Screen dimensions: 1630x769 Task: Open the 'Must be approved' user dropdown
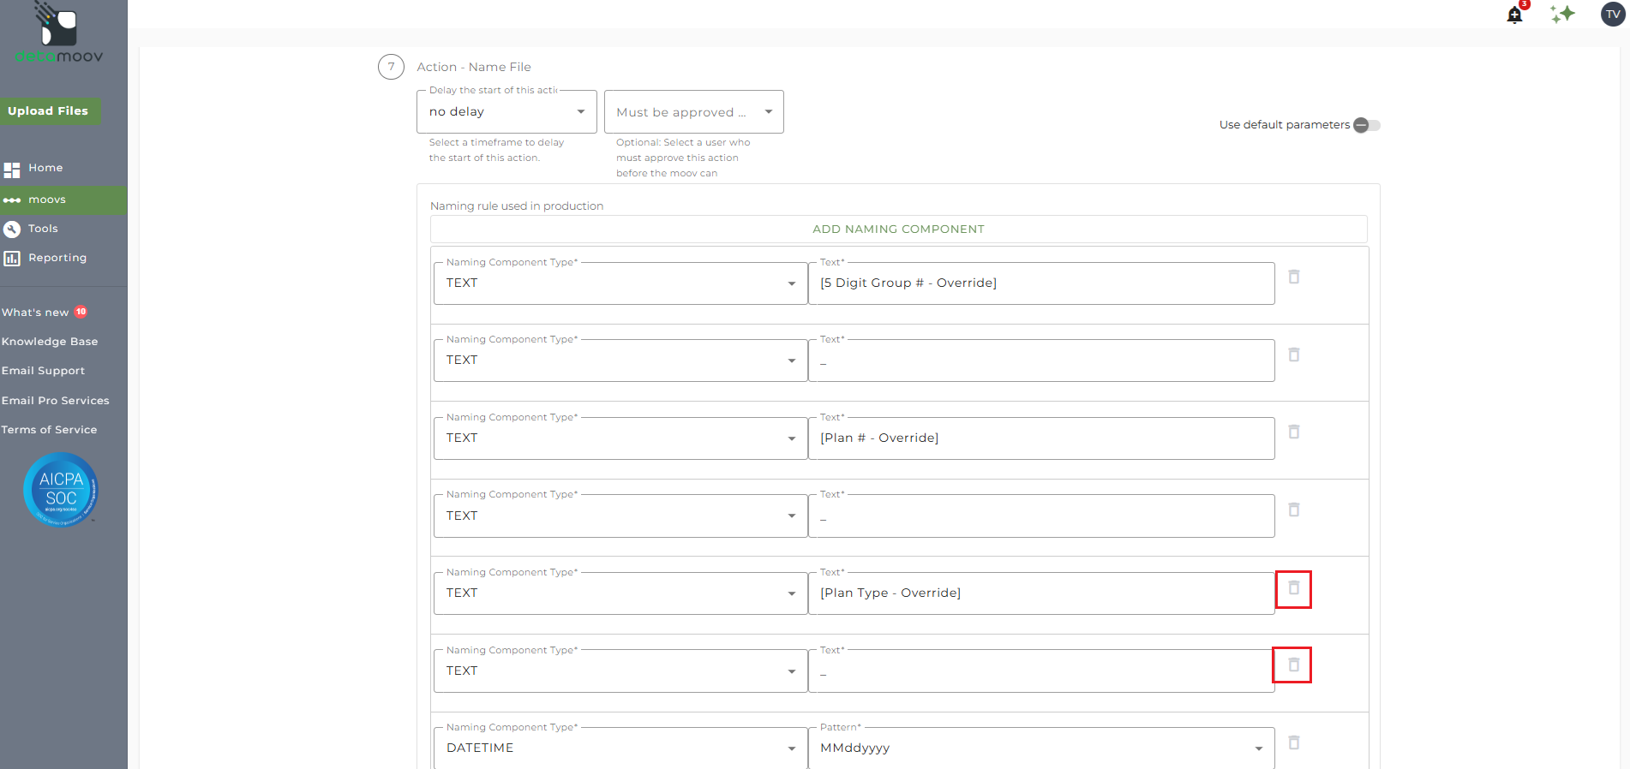pyautogui.click(x=693, y=112)
